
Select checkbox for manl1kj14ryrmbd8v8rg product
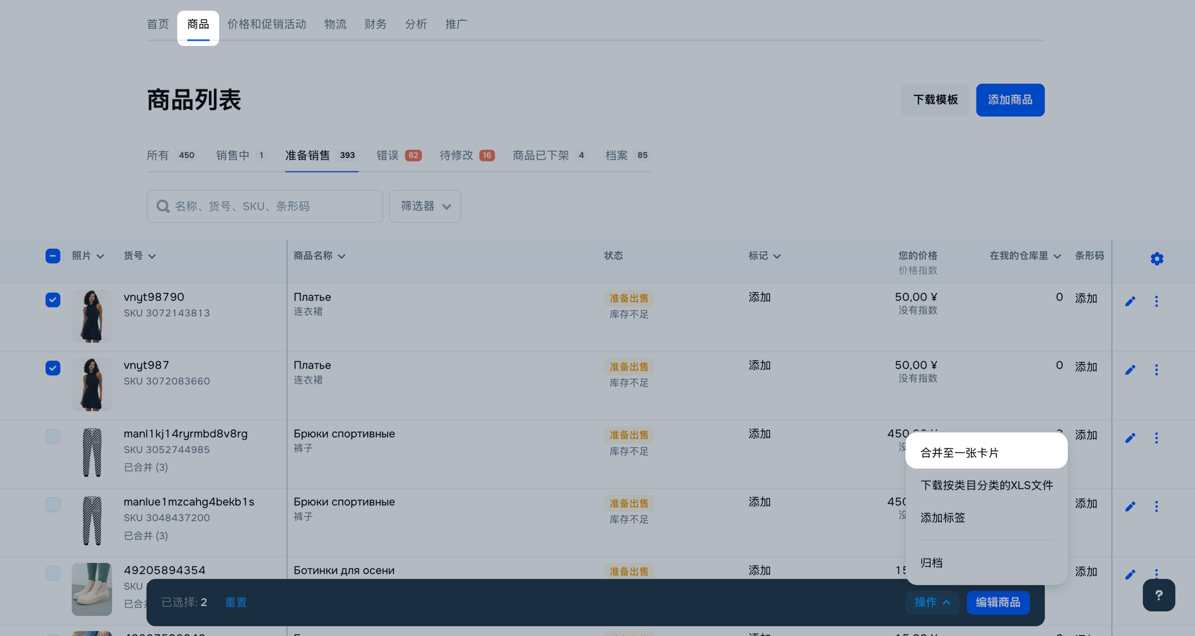[53, 436]
